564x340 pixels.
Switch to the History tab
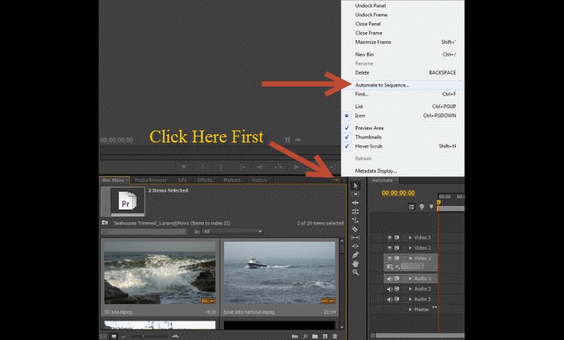tap(259, 180)
